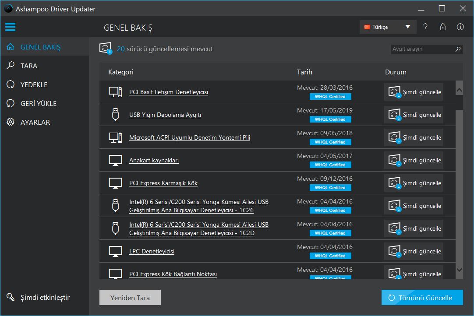Click the monitor icon for LPC Denetleyicisi
The image size is (474, 316).
pyautogui.click(x=116, y=251)
